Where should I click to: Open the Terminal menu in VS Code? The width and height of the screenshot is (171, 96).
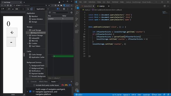(115, 2)
